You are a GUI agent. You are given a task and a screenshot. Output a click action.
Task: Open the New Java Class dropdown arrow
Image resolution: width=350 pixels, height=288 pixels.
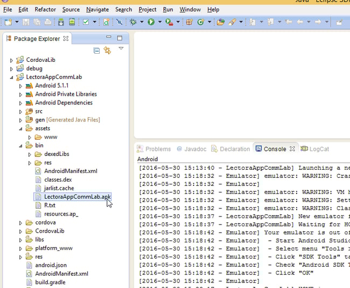coord(209,22)
